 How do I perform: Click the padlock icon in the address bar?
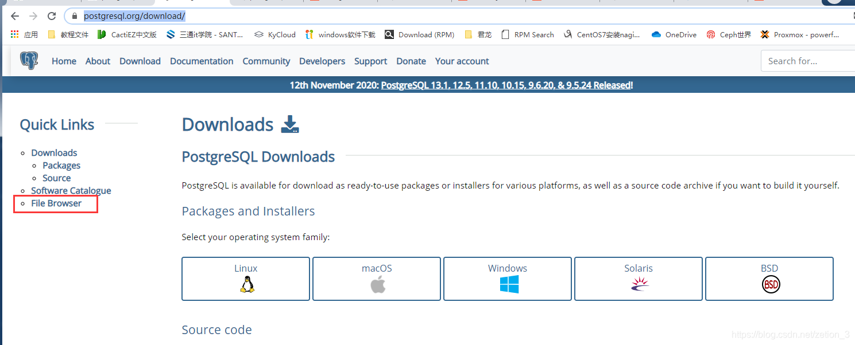74,16
